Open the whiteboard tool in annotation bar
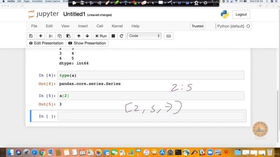The width and height of the screenshot is (280, 157). 161,3
